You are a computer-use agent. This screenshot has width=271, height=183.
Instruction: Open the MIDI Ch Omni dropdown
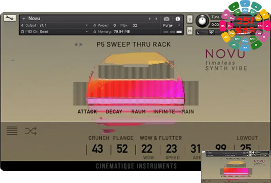54,32
